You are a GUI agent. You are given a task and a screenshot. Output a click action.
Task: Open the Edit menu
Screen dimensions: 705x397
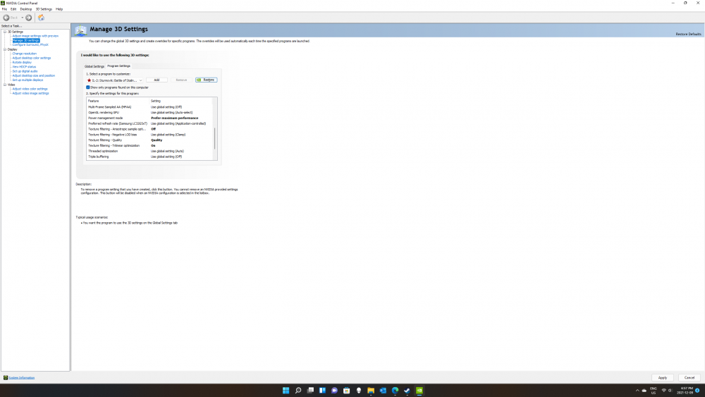pos(13,9)
